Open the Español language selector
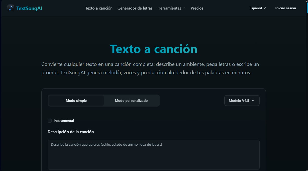 [258, 8]
